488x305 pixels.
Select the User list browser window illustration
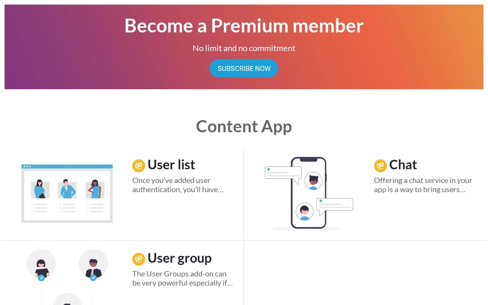point(67,194)
